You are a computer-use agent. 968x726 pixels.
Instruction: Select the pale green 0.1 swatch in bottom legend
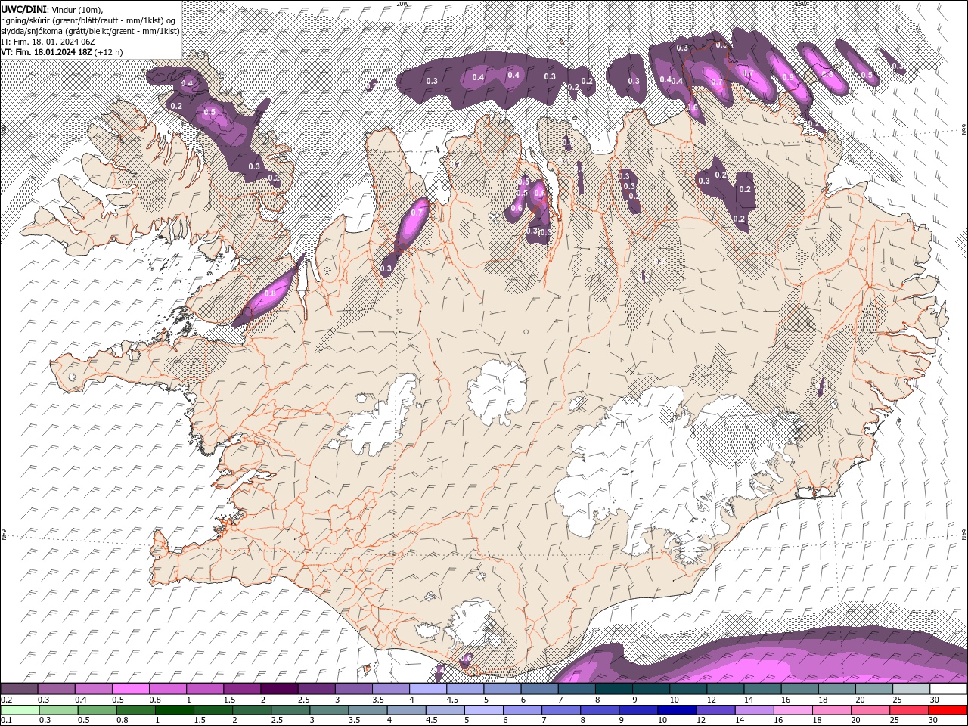point(20,710)
